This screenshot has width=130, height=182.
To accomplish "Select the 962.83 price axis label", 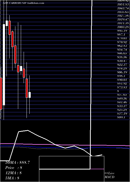I will [x=122, y=46].
